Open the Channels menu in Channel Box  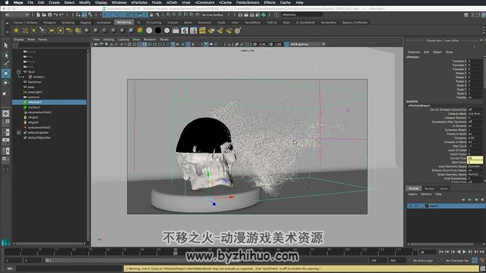414,52
